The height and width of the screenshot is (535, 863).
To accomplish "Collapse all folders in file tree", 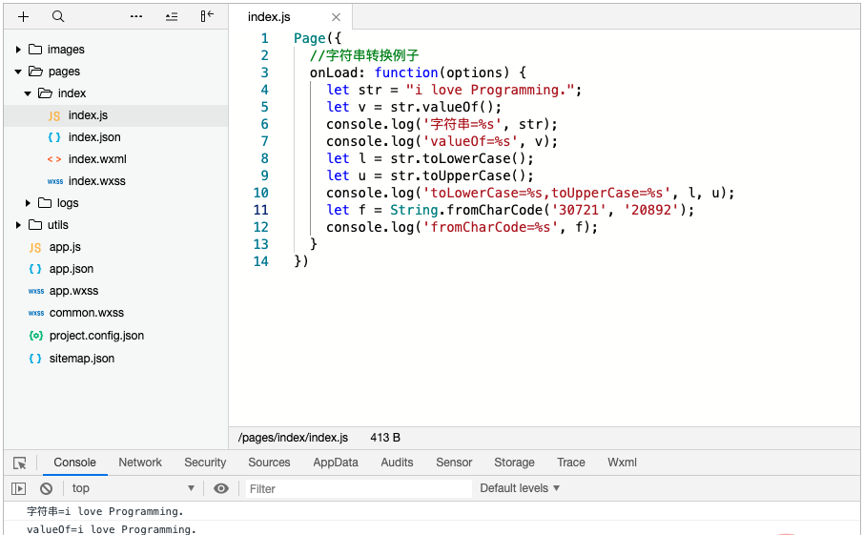I will pos(172,16).
